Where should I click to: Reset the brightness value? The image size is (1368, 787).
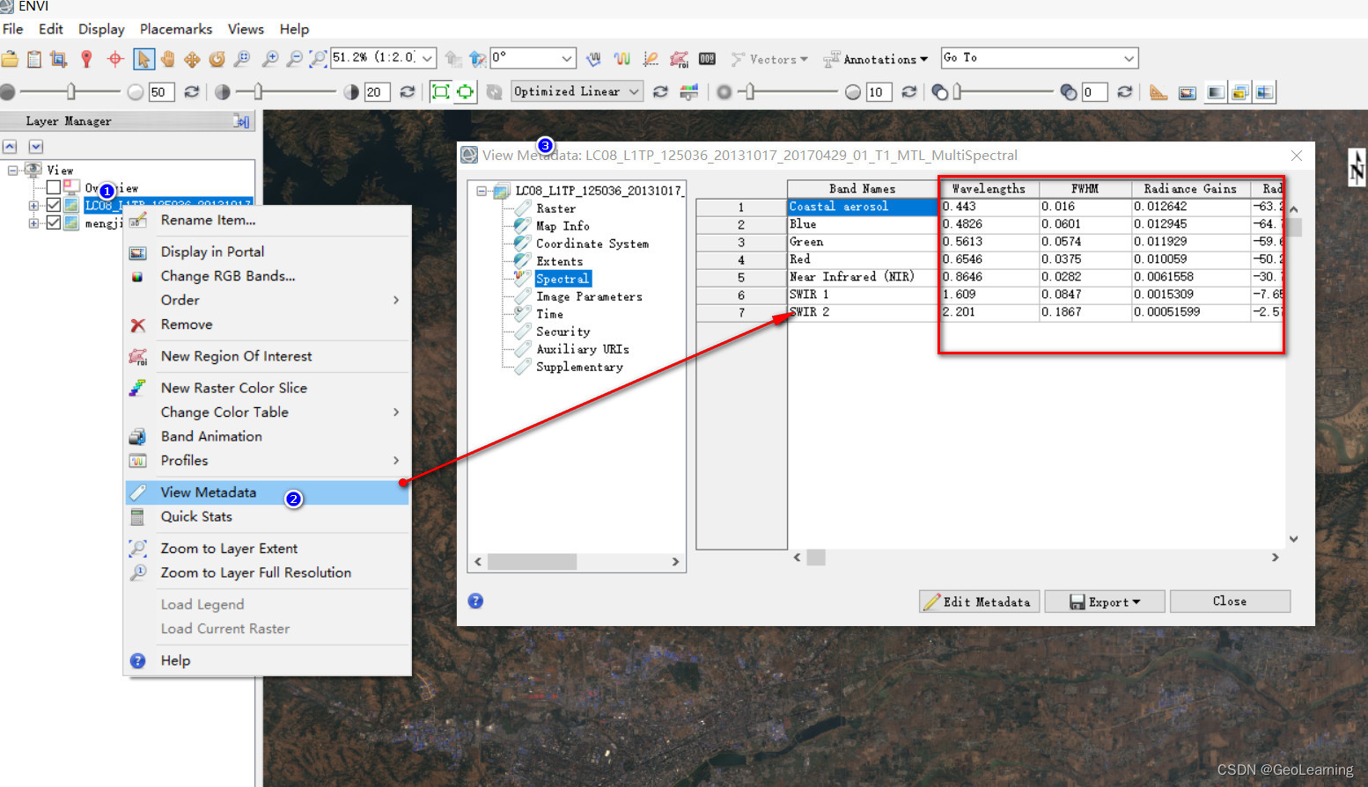[x=191, y=91]
